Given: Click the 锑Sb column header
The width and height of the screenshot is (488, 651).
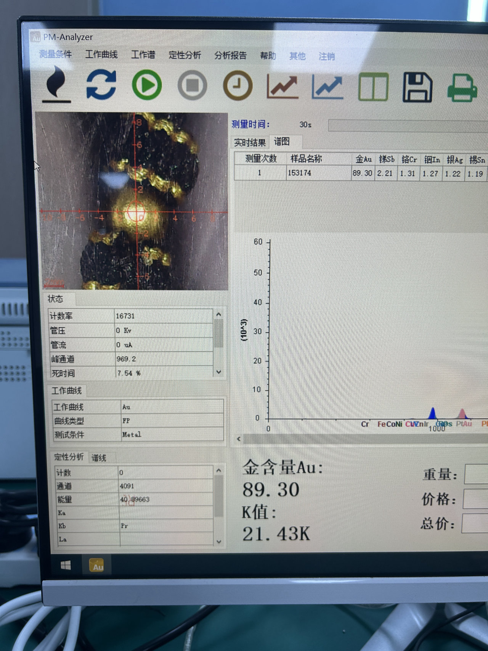Looking at the screenshot, I should [386, 159].
